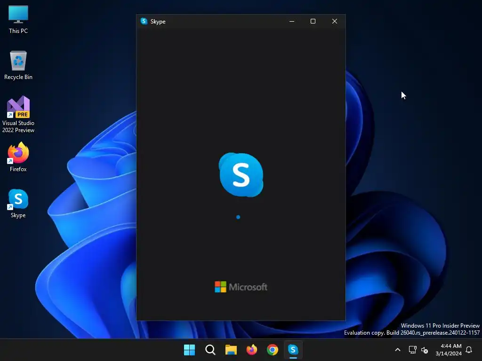Close the Skype window

coord(335,21)
